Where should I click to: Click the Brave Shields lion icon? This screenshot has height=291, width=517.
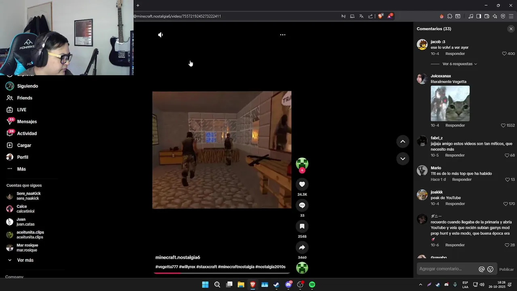[x=380, y=16]
